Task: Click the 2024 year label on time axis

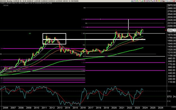Action: [145, 108]
